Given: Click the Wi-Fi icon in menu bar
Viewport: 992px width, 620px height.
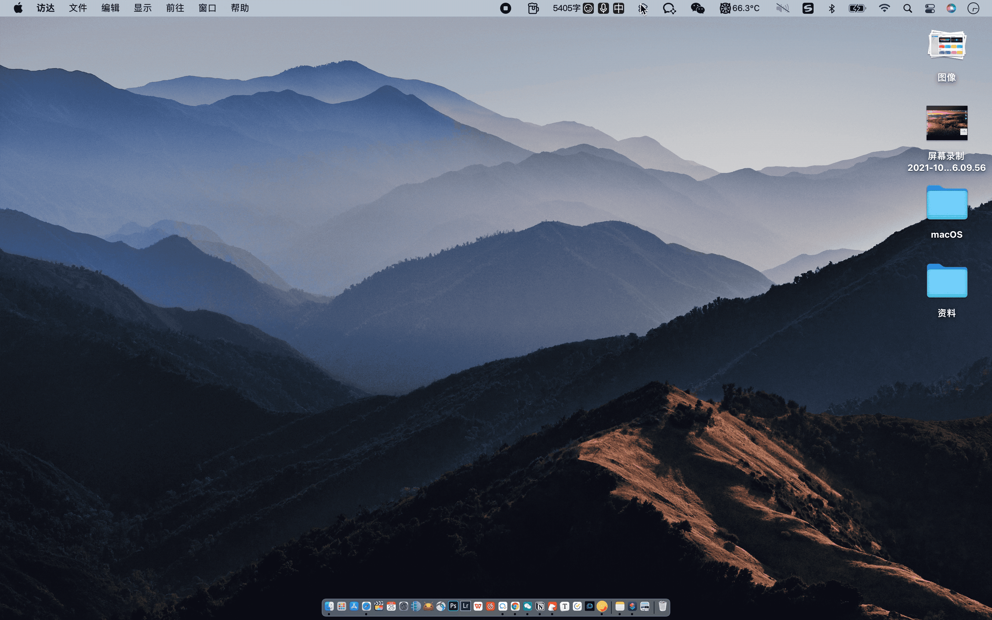Looking at the screenshot, I should [884, 8].
